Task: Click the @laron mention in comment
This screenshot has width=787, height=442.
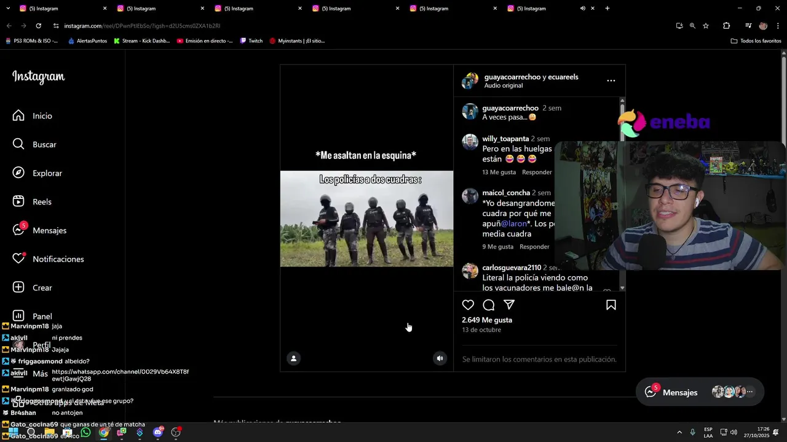Action: tap(514, 223)
